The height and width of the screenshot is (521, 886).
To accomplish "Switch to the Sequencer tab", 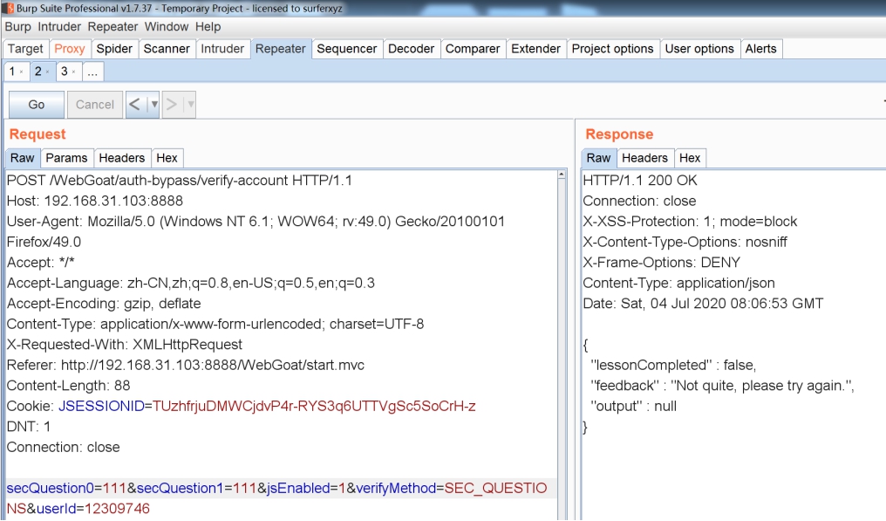I will 347,49.
